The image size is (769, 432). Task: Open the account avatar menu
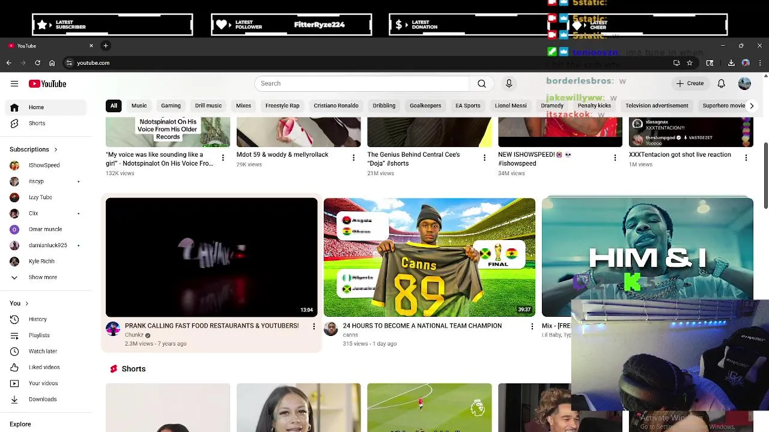744,83
